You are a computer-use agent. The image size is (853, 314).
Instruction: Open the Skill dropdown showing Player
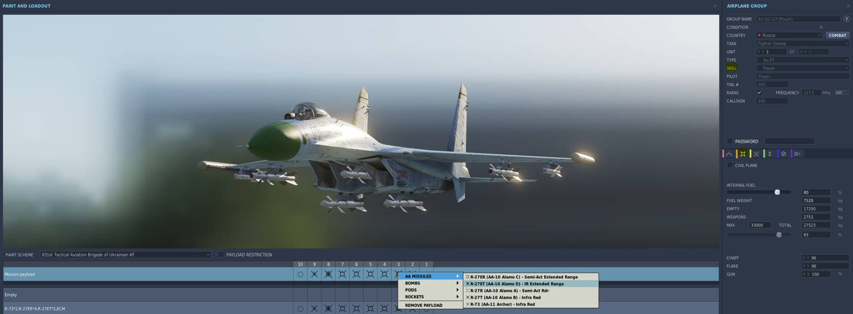(x=803, y=68)
